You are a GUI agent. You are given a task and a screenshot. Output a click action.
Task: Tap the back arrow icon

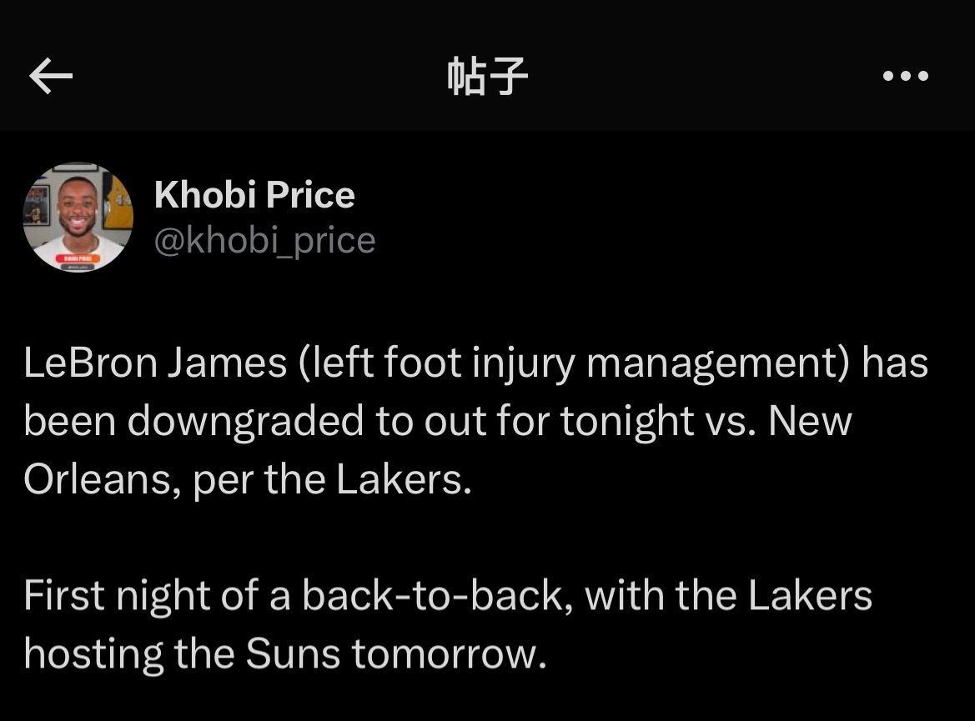pyautogui.click(x=51, y=78)
